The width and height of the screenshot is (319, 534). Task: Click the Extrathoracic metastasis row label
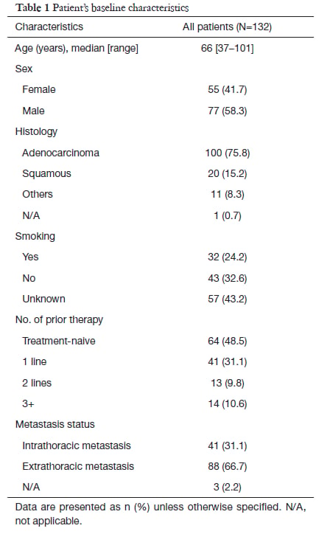point(78,467)
